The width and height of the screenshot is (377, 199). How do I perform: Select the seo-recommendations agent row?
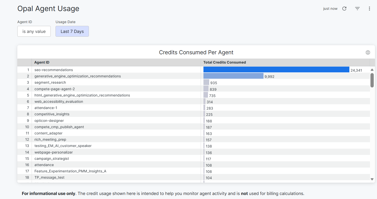coord(54,70)
